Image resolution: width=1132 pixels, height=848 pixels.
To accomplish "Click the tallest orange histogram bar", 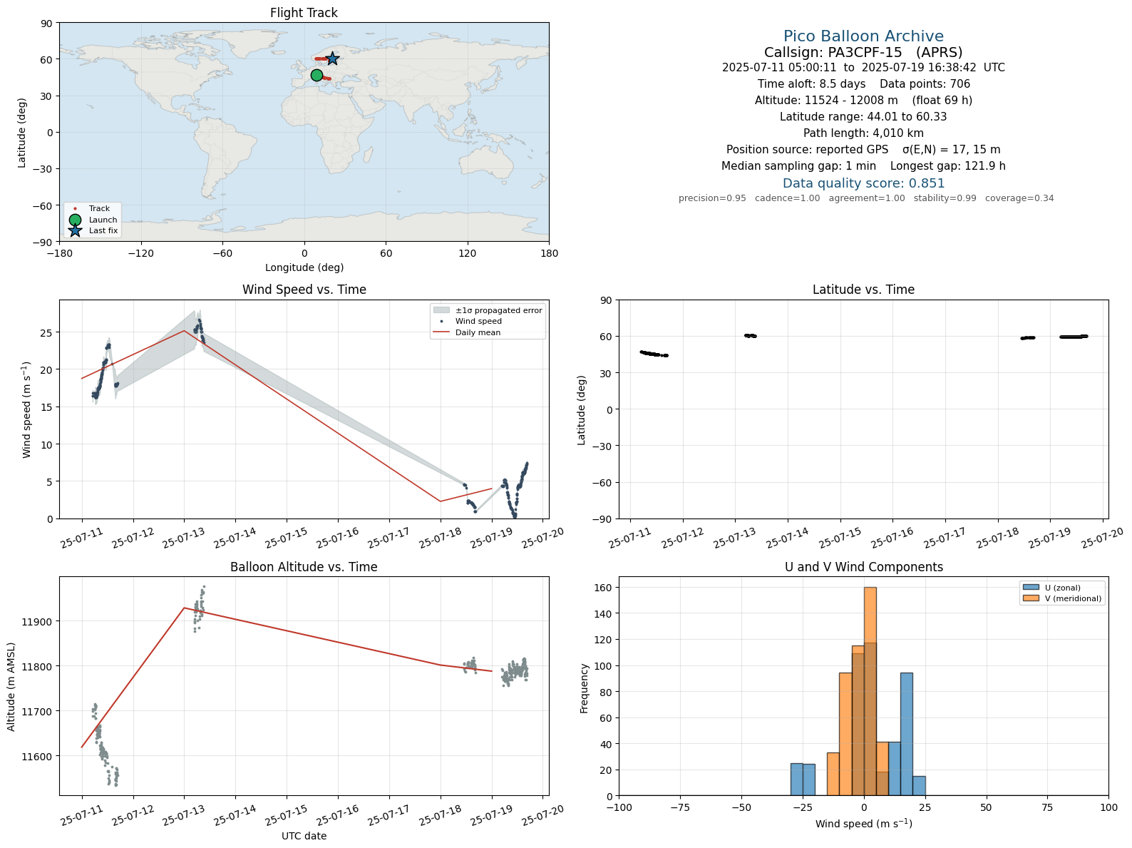I will 870,692.
